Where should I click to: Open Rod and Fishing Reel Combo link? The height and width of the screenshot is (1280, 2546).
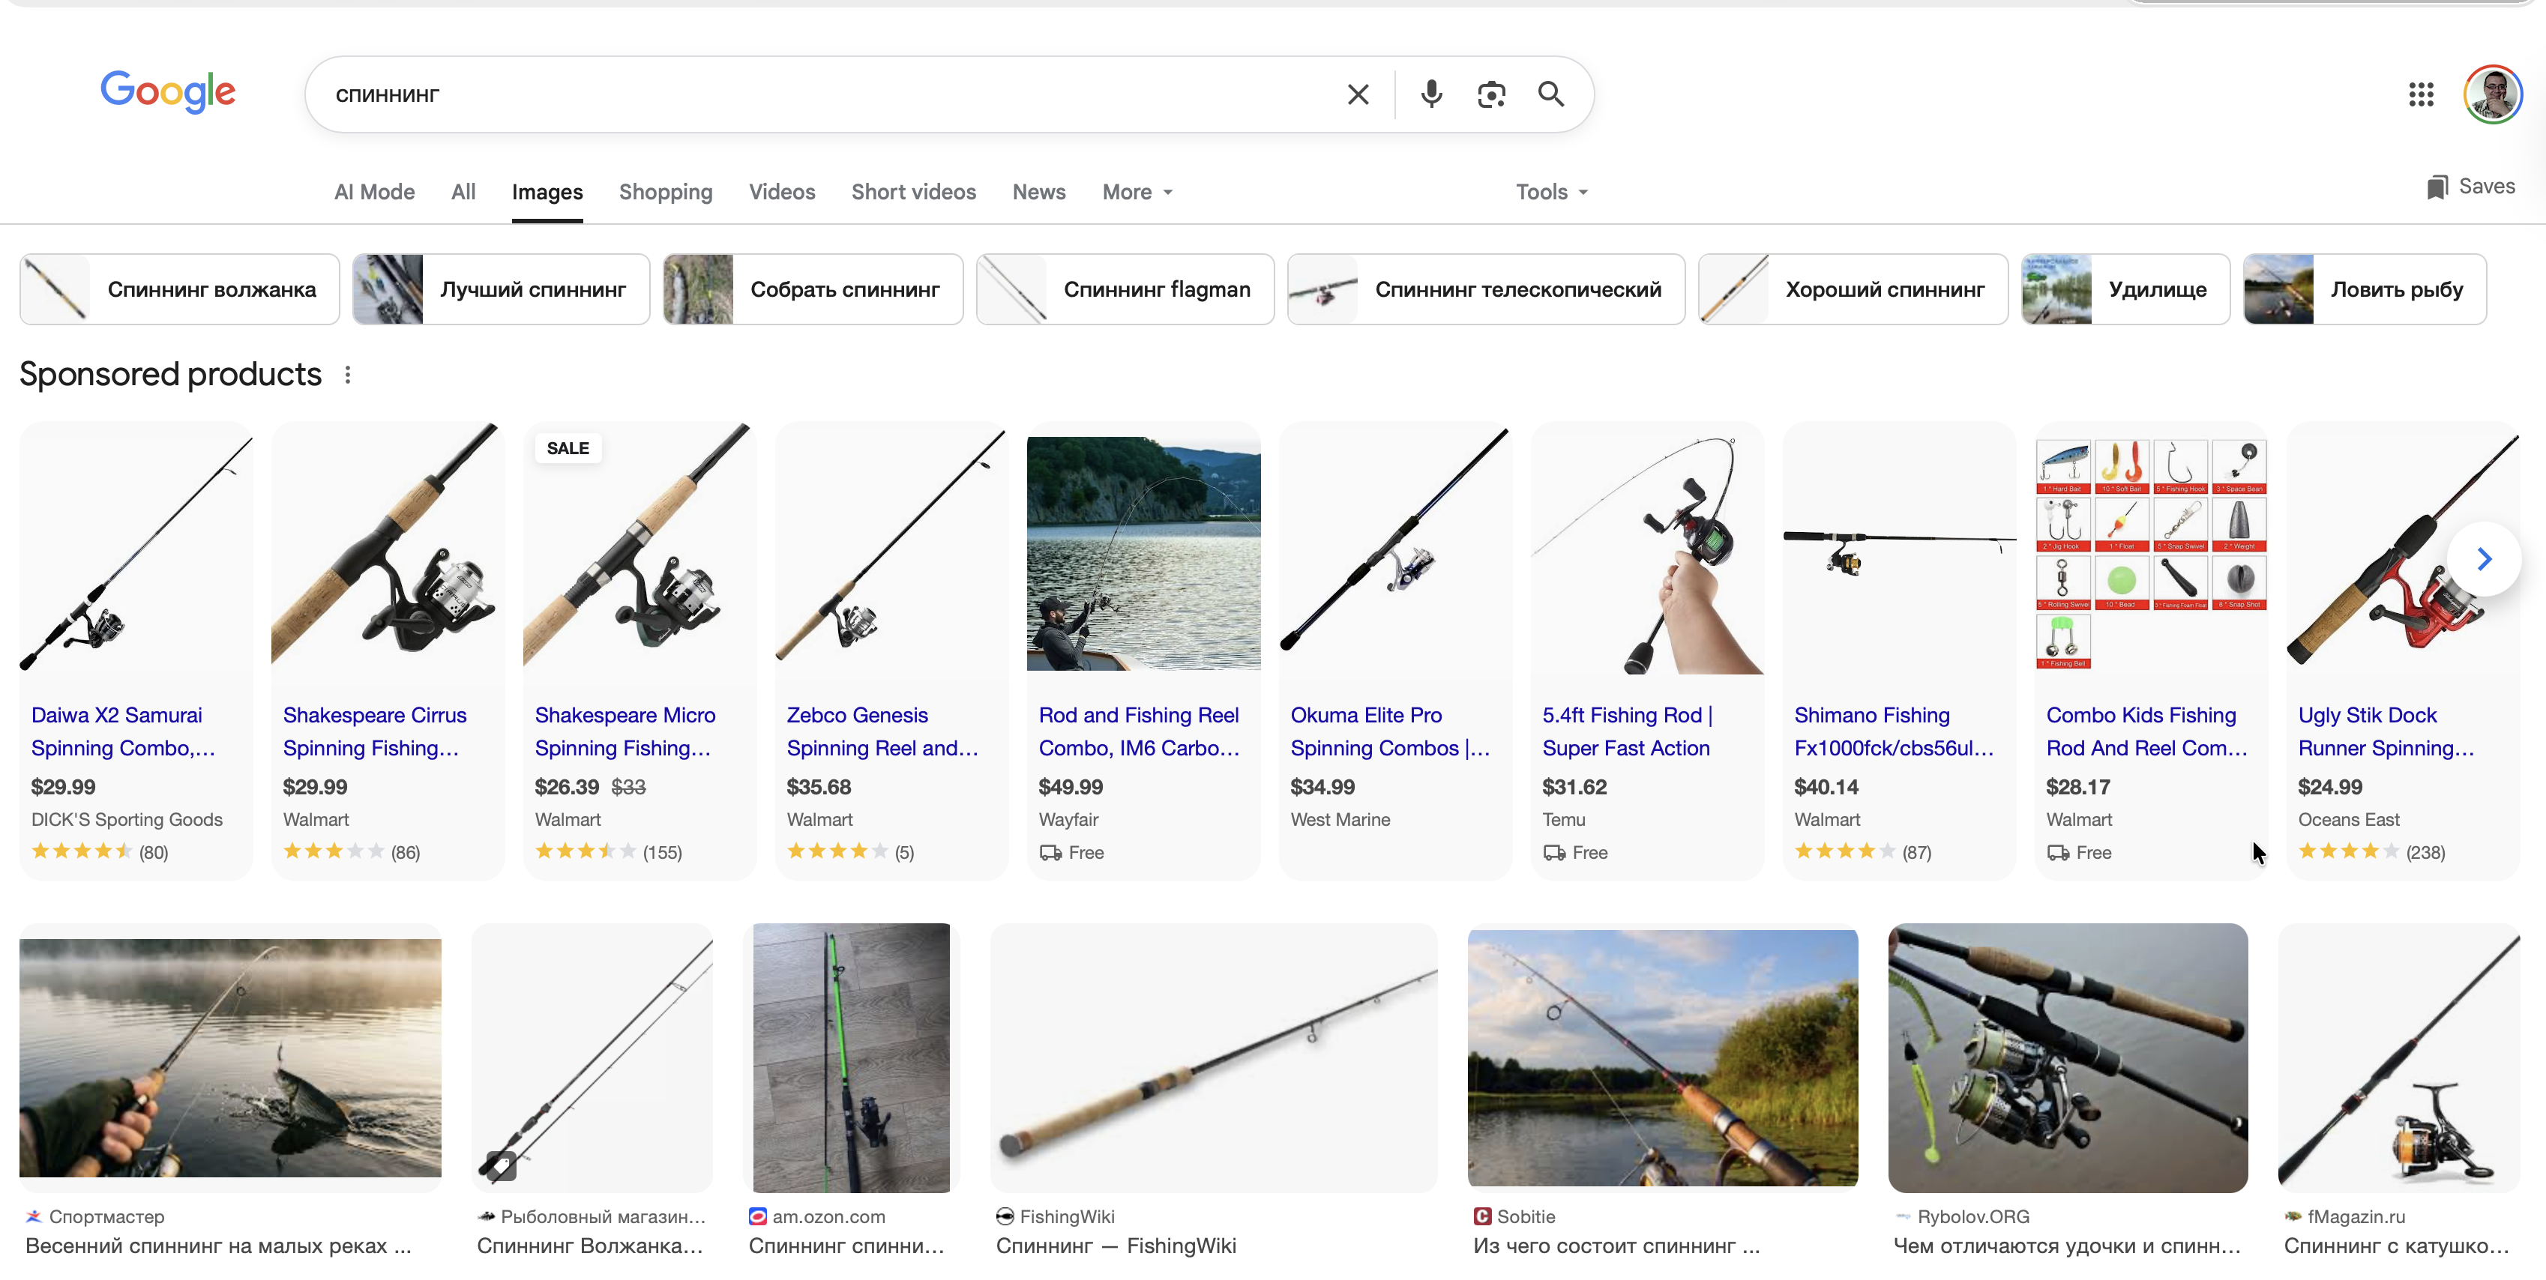(1140, 732)
